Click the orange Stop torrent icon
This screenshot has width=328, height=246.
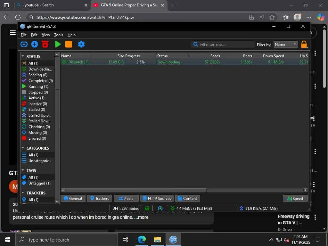[69, 44]
